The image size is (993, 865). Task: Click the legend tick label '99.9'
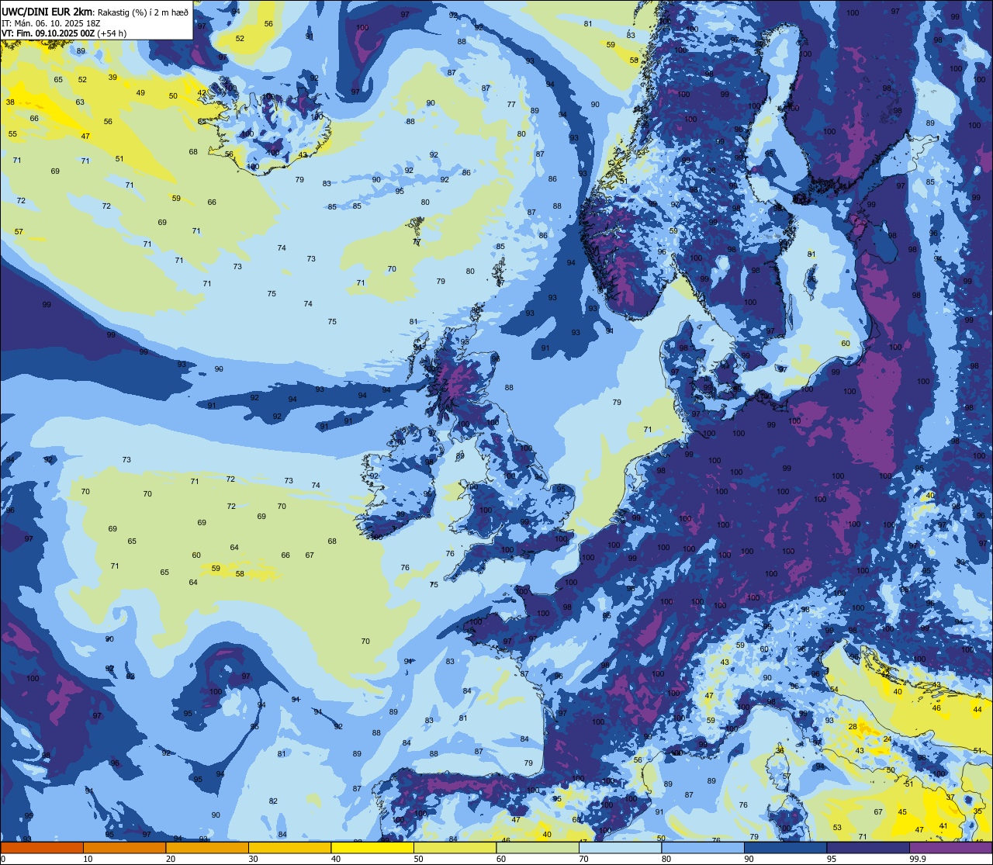tap(919, 859)
